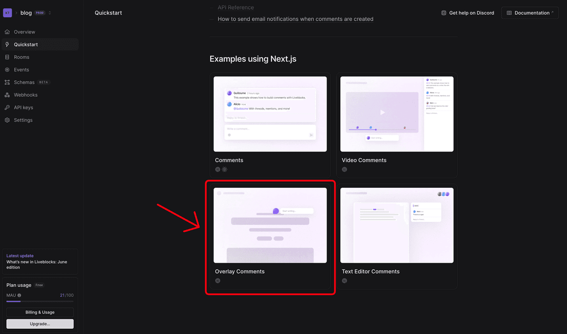Open the Latest update announcement

[40, 262]
